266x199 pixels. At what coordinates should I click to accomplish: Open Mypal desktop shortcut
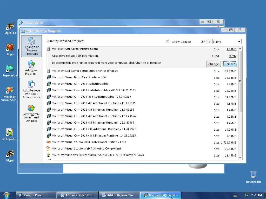click(10, 156)
